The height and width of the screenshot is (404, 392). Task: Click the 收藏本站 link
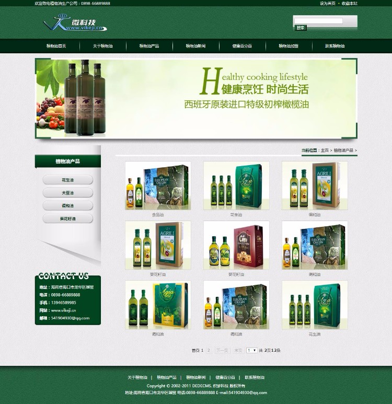[350, 3]
